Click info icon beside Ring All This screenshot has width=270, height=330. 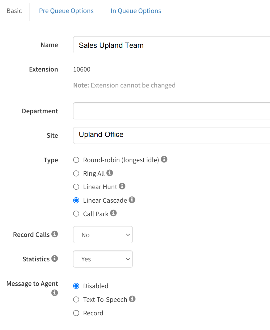(110, 173)
